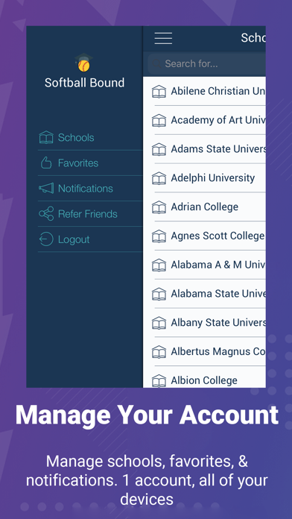Screen dimensions: 292x519
Task: Click the search magnifier icon
Action: 156,63
